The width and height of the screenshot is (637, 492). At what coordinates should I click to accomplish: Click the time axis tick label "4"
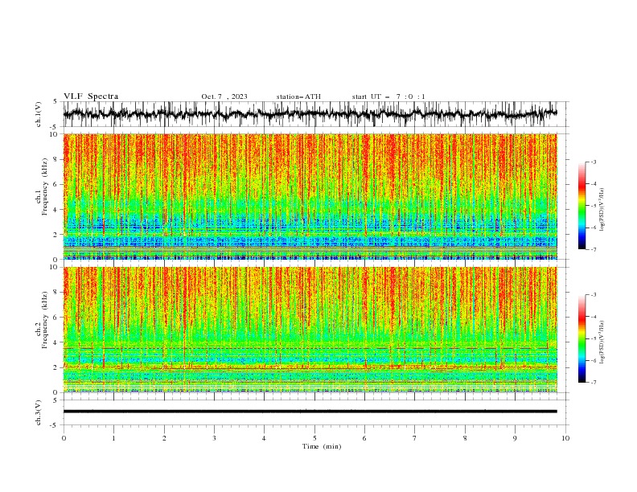(x=264, y=438)
